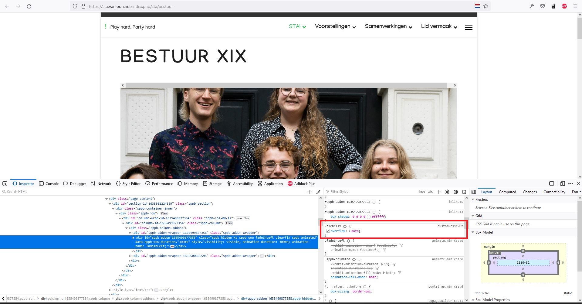Toggle the .cls classes panel
This screenshot has width=582, height=304.
pos(430,192)
